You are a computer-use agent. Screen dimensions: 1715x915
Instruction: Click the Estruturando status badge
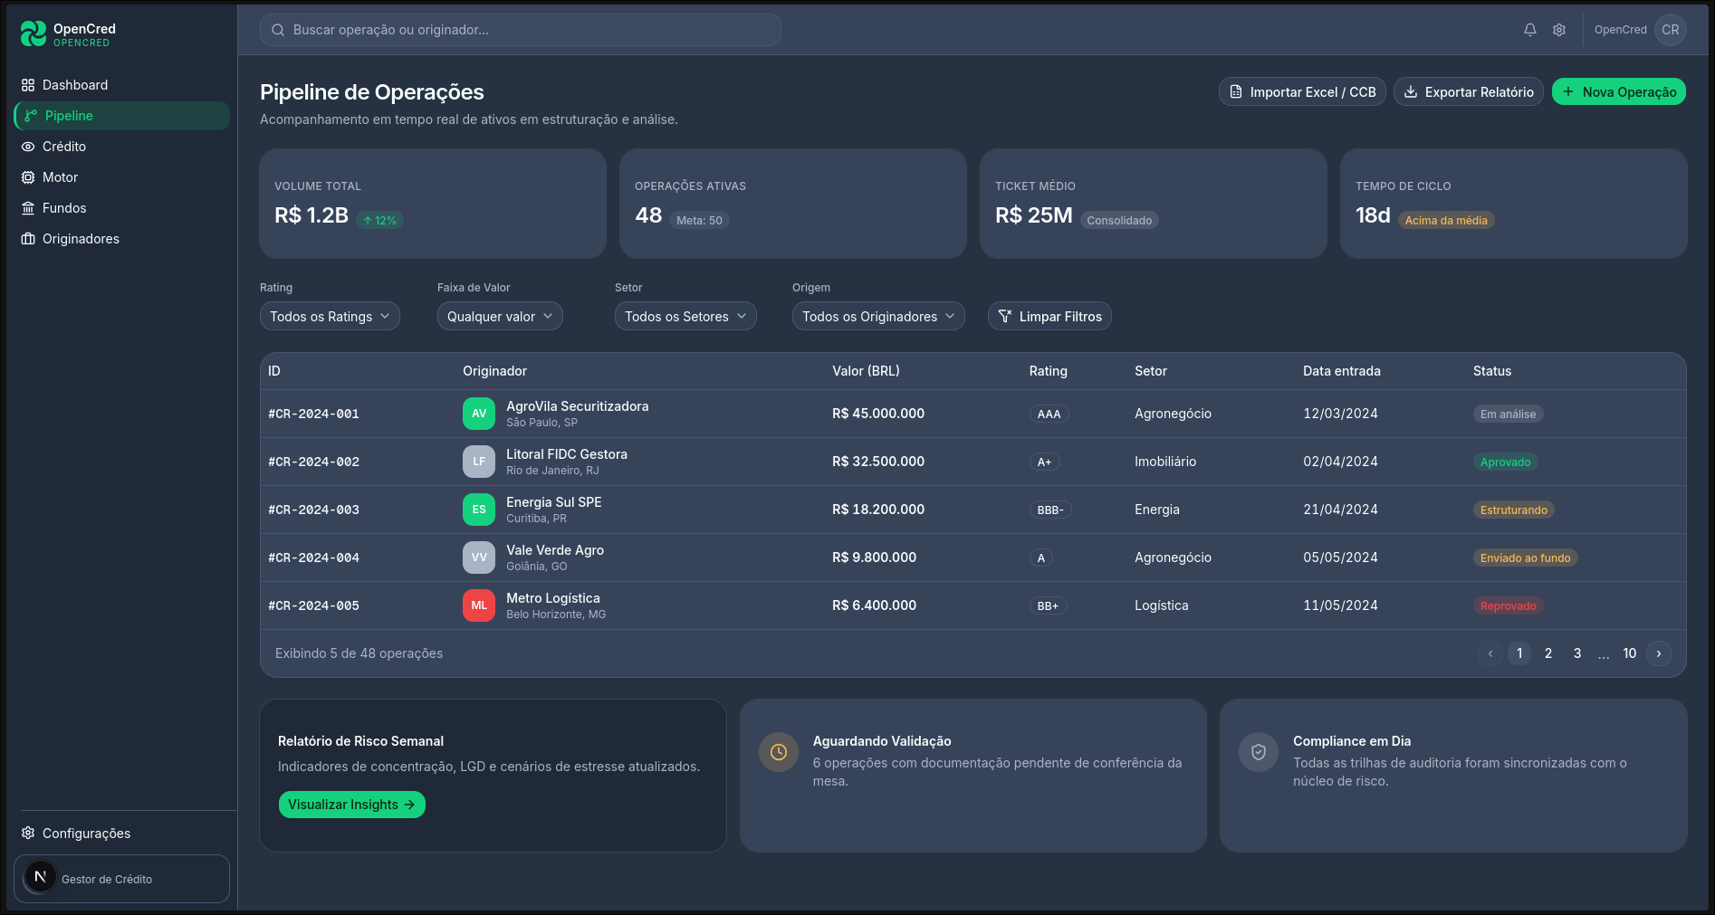(x=1514, y=510)
